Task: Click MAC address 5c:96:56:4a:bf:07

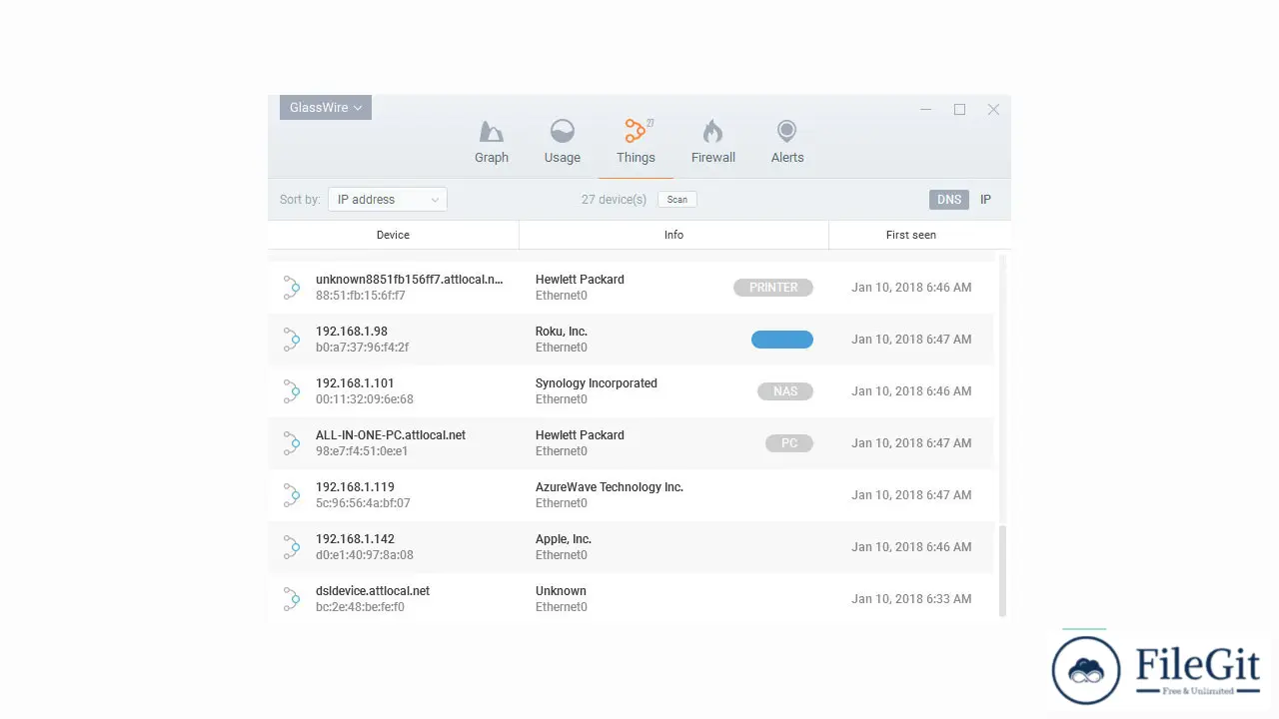Action: click(x=363, y=503)
